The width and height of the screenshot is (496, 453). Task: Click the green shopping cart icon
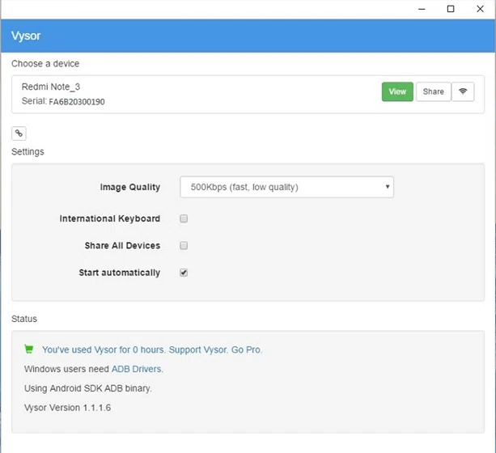[29, 349]
